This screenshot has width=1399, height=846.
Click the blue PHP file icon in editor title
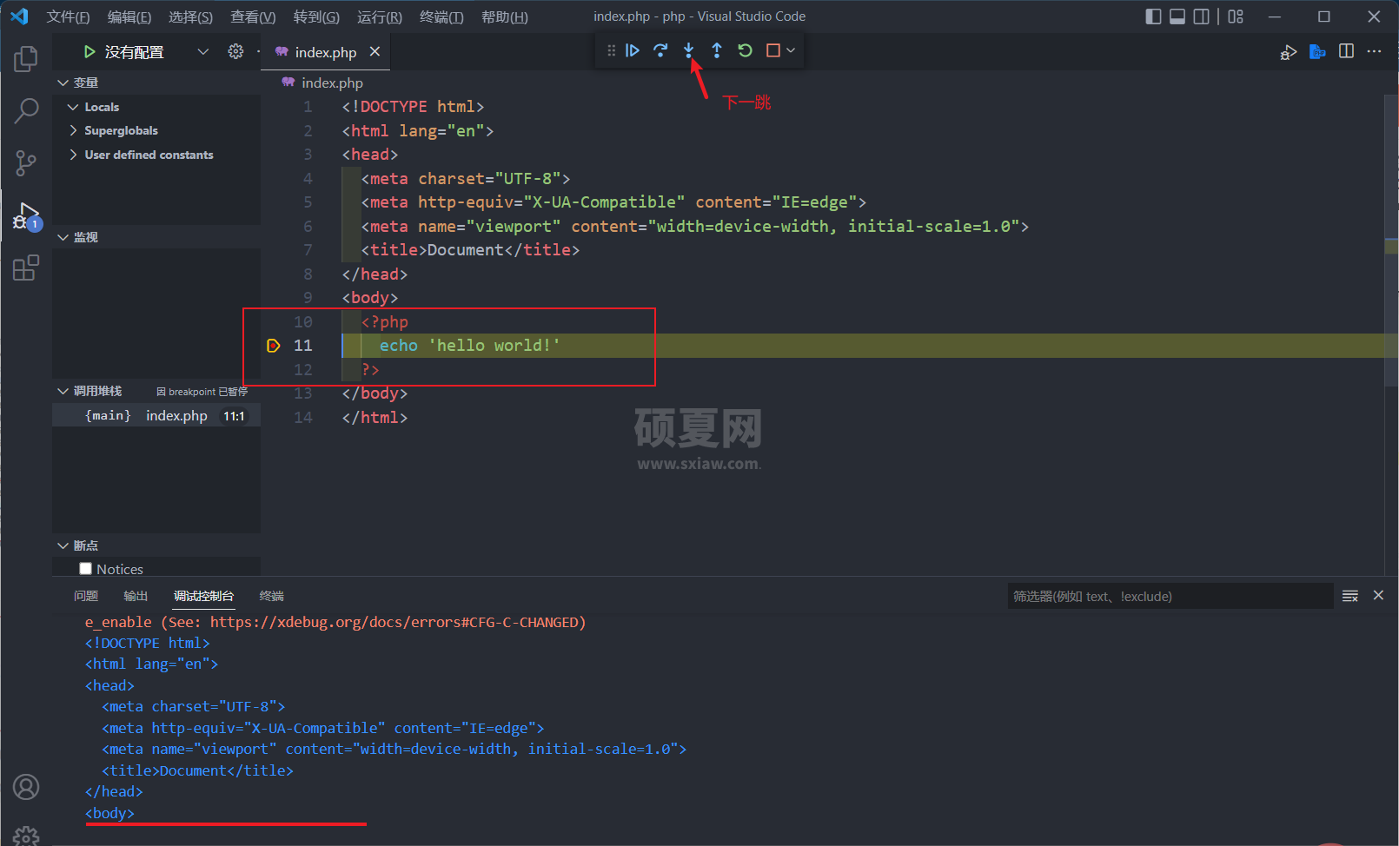click(x=1317, y=52)
